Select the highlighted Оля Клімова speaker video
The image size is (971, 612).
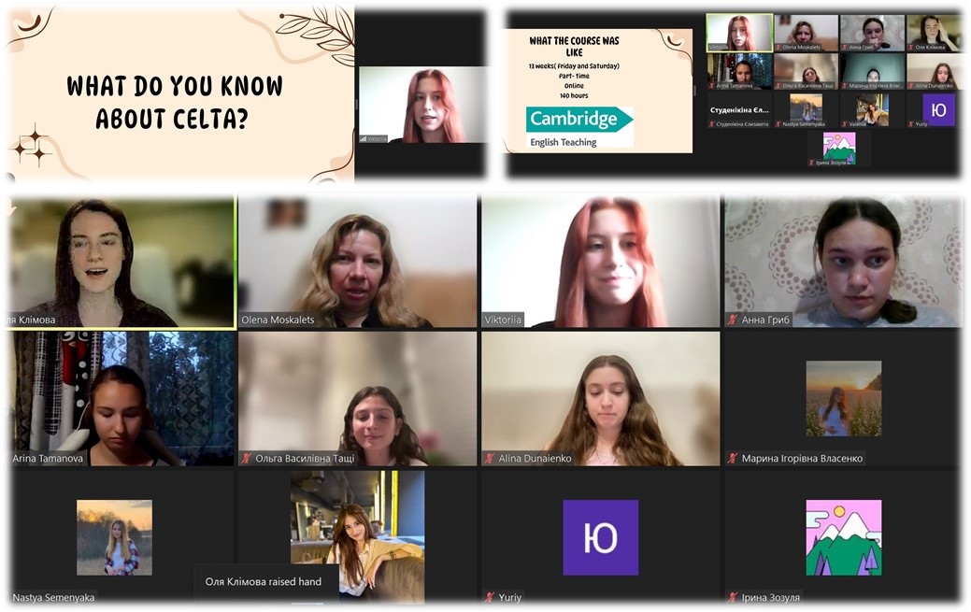(x=121, y=262)
